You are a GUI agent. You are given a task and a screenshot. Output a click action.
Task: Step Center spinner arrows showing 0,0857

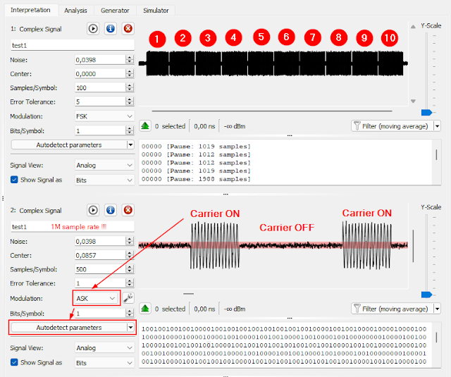point(130,255)
